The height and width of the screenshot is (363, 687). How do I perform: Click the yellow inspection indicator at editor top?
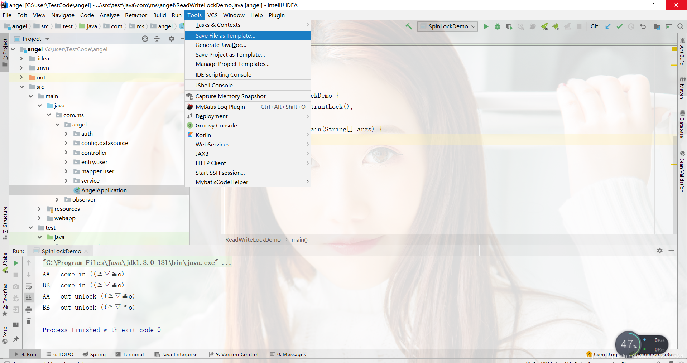(x=674, y=49)
